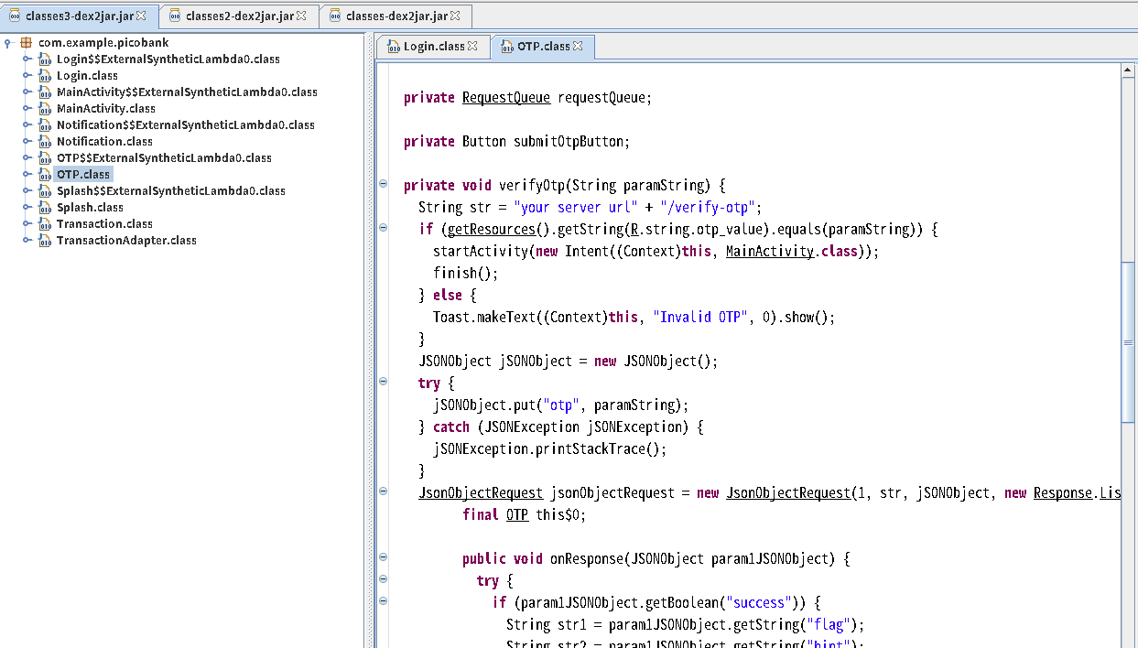Expand the Transaction.class tree node
Image resolution: width=1138 pixels, height=648 pixels.
click(x=27, y=224)
